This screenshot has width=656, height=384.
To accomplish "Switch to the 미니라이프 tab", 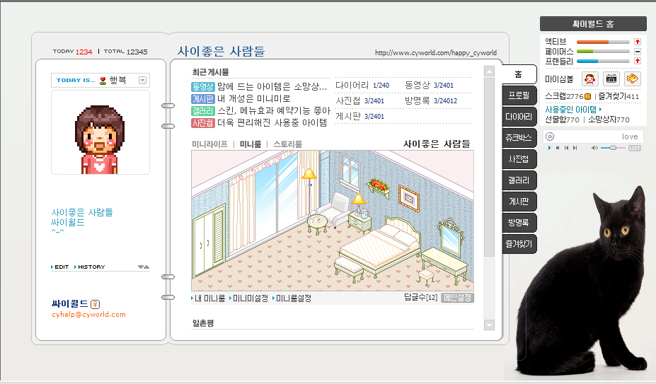I will pos(209,144).
